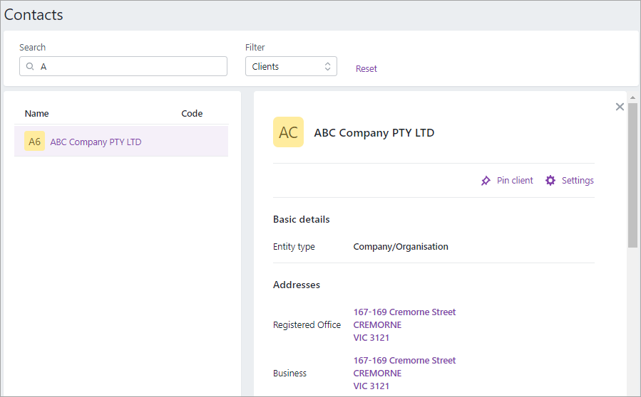
Task: Click the large AC avatar icon
Action: pyautogui.click(x=288, y=132)
